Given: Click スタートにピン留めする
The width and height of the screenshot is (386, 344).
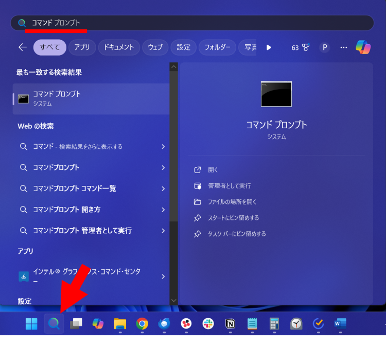Looking at the screenshot, I should click(x=226, y=218).
